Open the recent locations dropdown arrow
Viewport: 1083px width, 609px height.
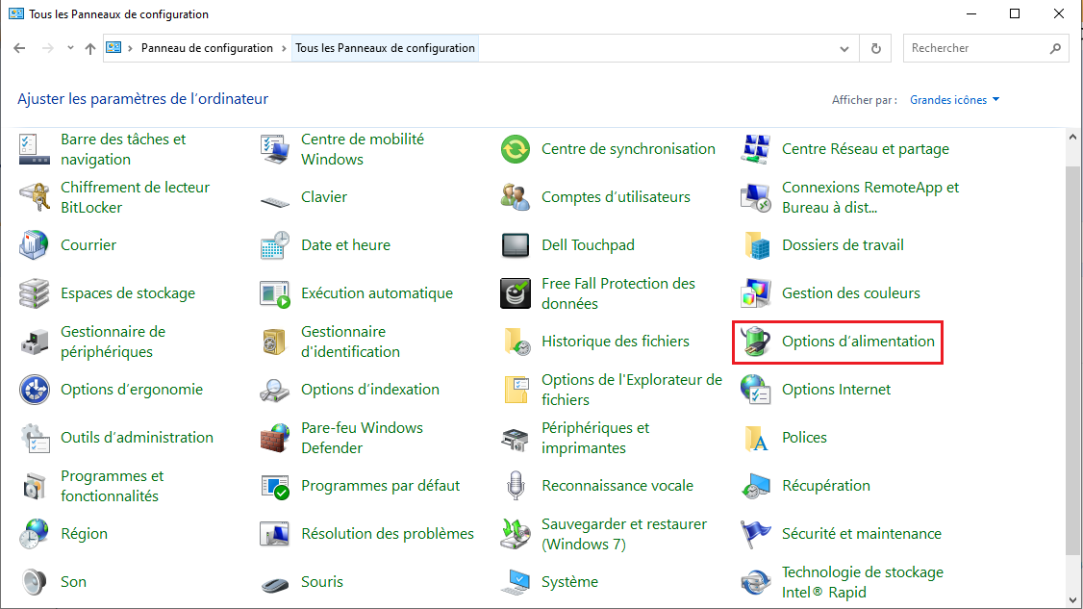pos(70,48)
